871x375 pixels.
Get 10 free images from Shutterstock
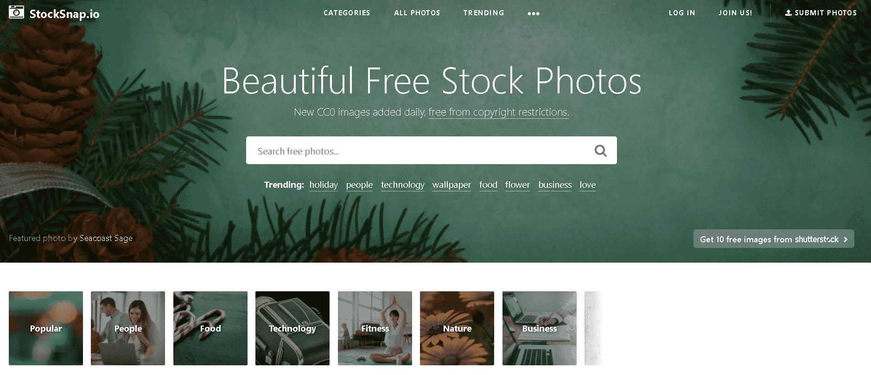[x=774, y=239]
